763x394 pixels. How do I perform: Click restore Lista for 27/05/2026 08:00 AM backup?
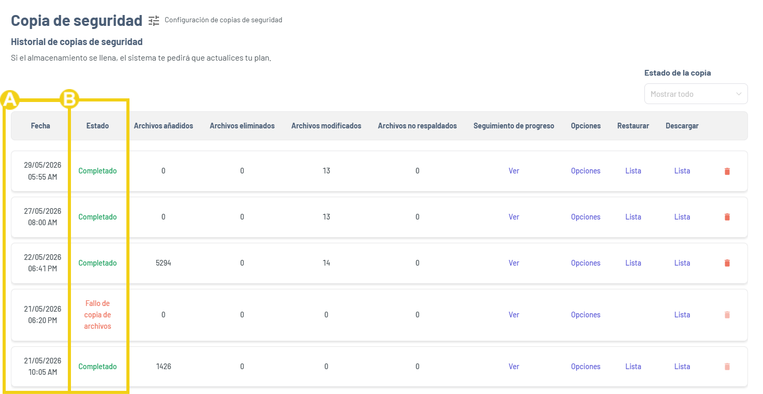[x=633, y=217]
